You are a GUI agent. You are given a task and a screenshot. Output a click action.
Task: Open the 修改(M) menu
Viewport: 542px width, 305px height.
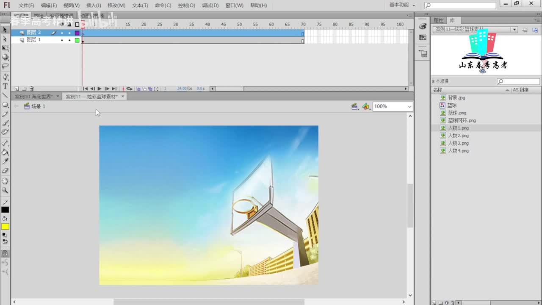[116, 6]
